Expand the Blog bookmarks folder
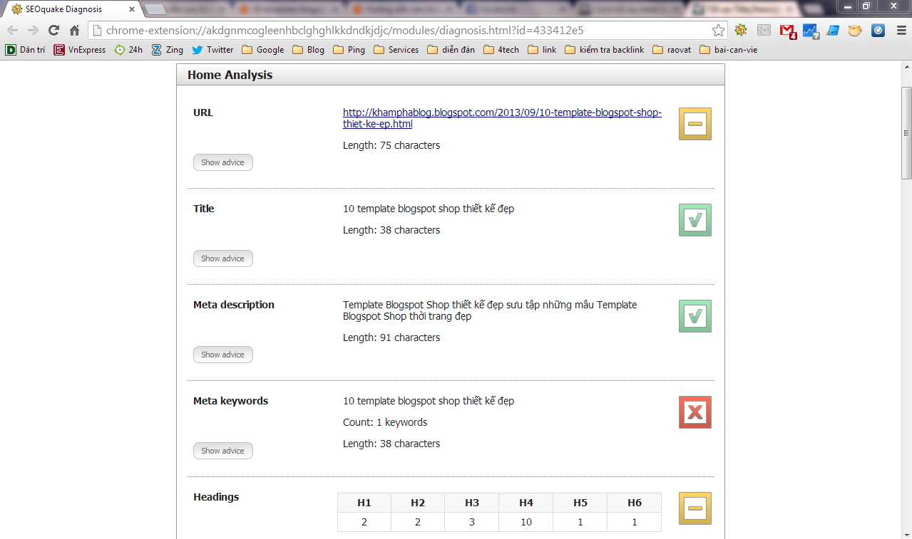This screenshot has width=912, height=539. pyautogui.click(x=309, y=50)
